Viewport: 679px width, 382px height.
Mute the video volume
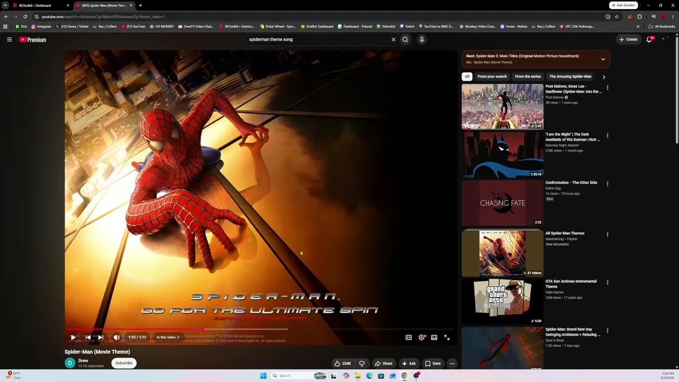coord(117,337)
